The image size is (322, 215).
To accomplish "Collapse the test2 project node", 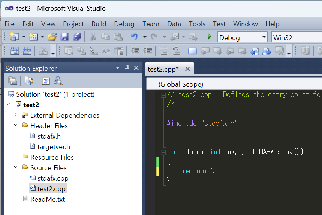I will click(x=9, y=104).
